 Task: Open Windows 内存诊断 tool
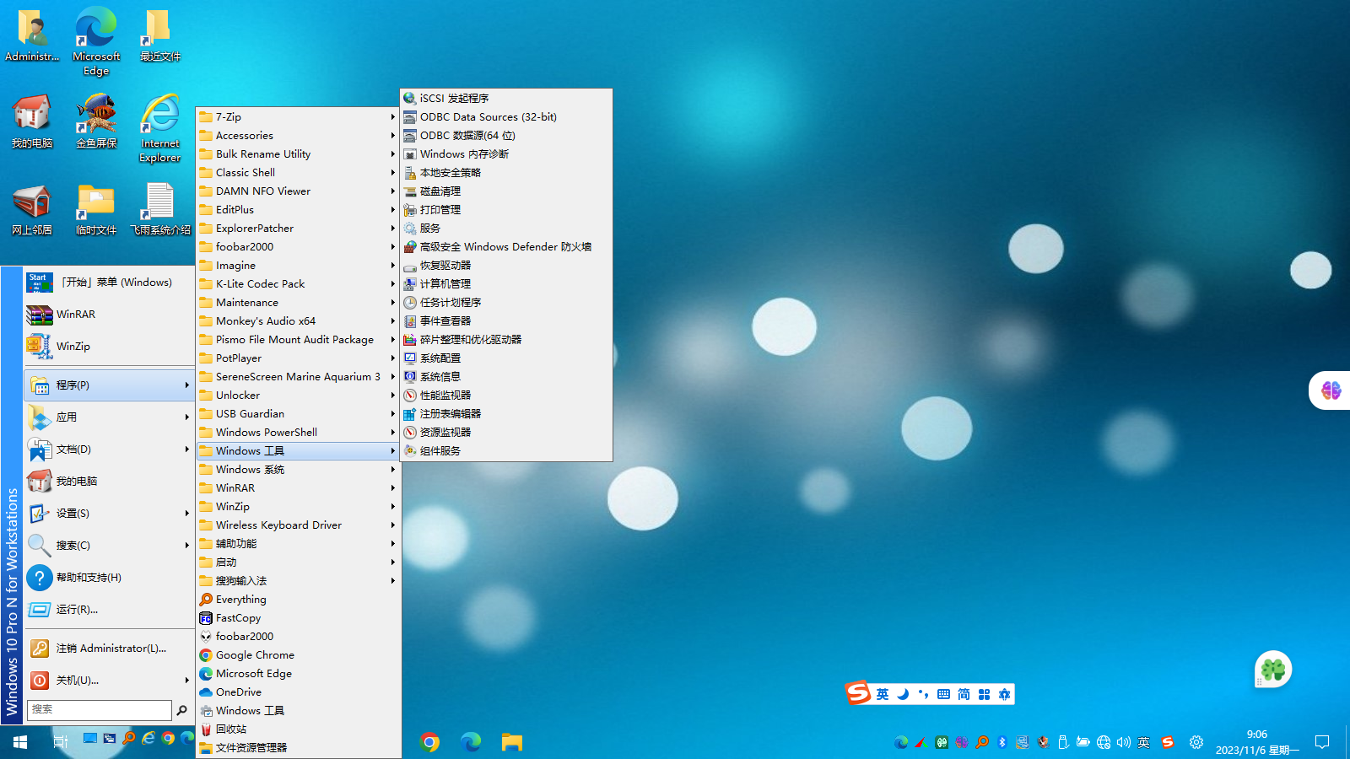pos(506,154)
